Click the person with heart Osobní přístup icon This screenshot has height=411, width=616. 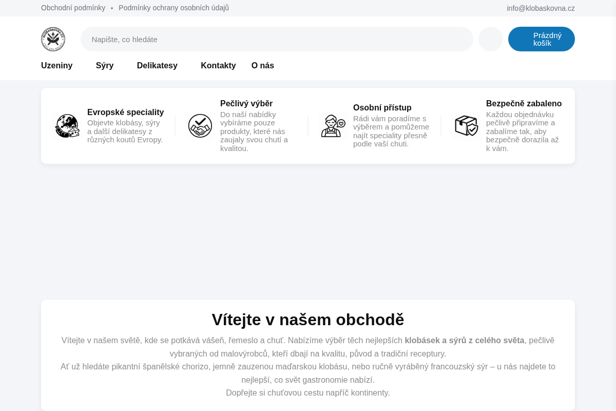(x=333, y=126)
